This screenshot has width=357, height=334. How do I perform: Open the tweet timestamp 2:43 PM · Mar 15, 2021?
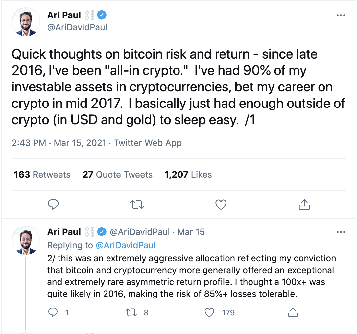59,143
